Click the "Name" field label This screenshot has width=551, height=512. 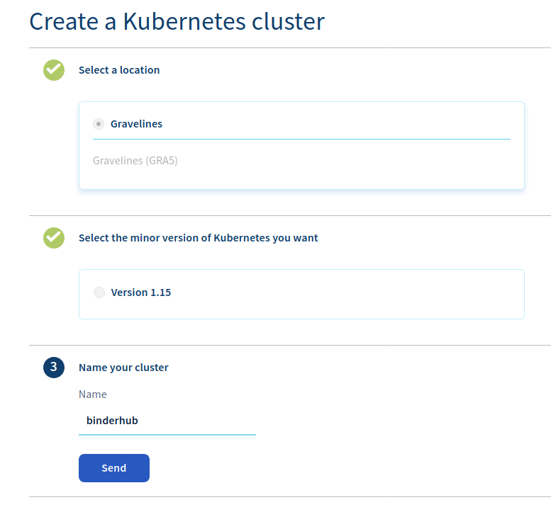(93, 394)
